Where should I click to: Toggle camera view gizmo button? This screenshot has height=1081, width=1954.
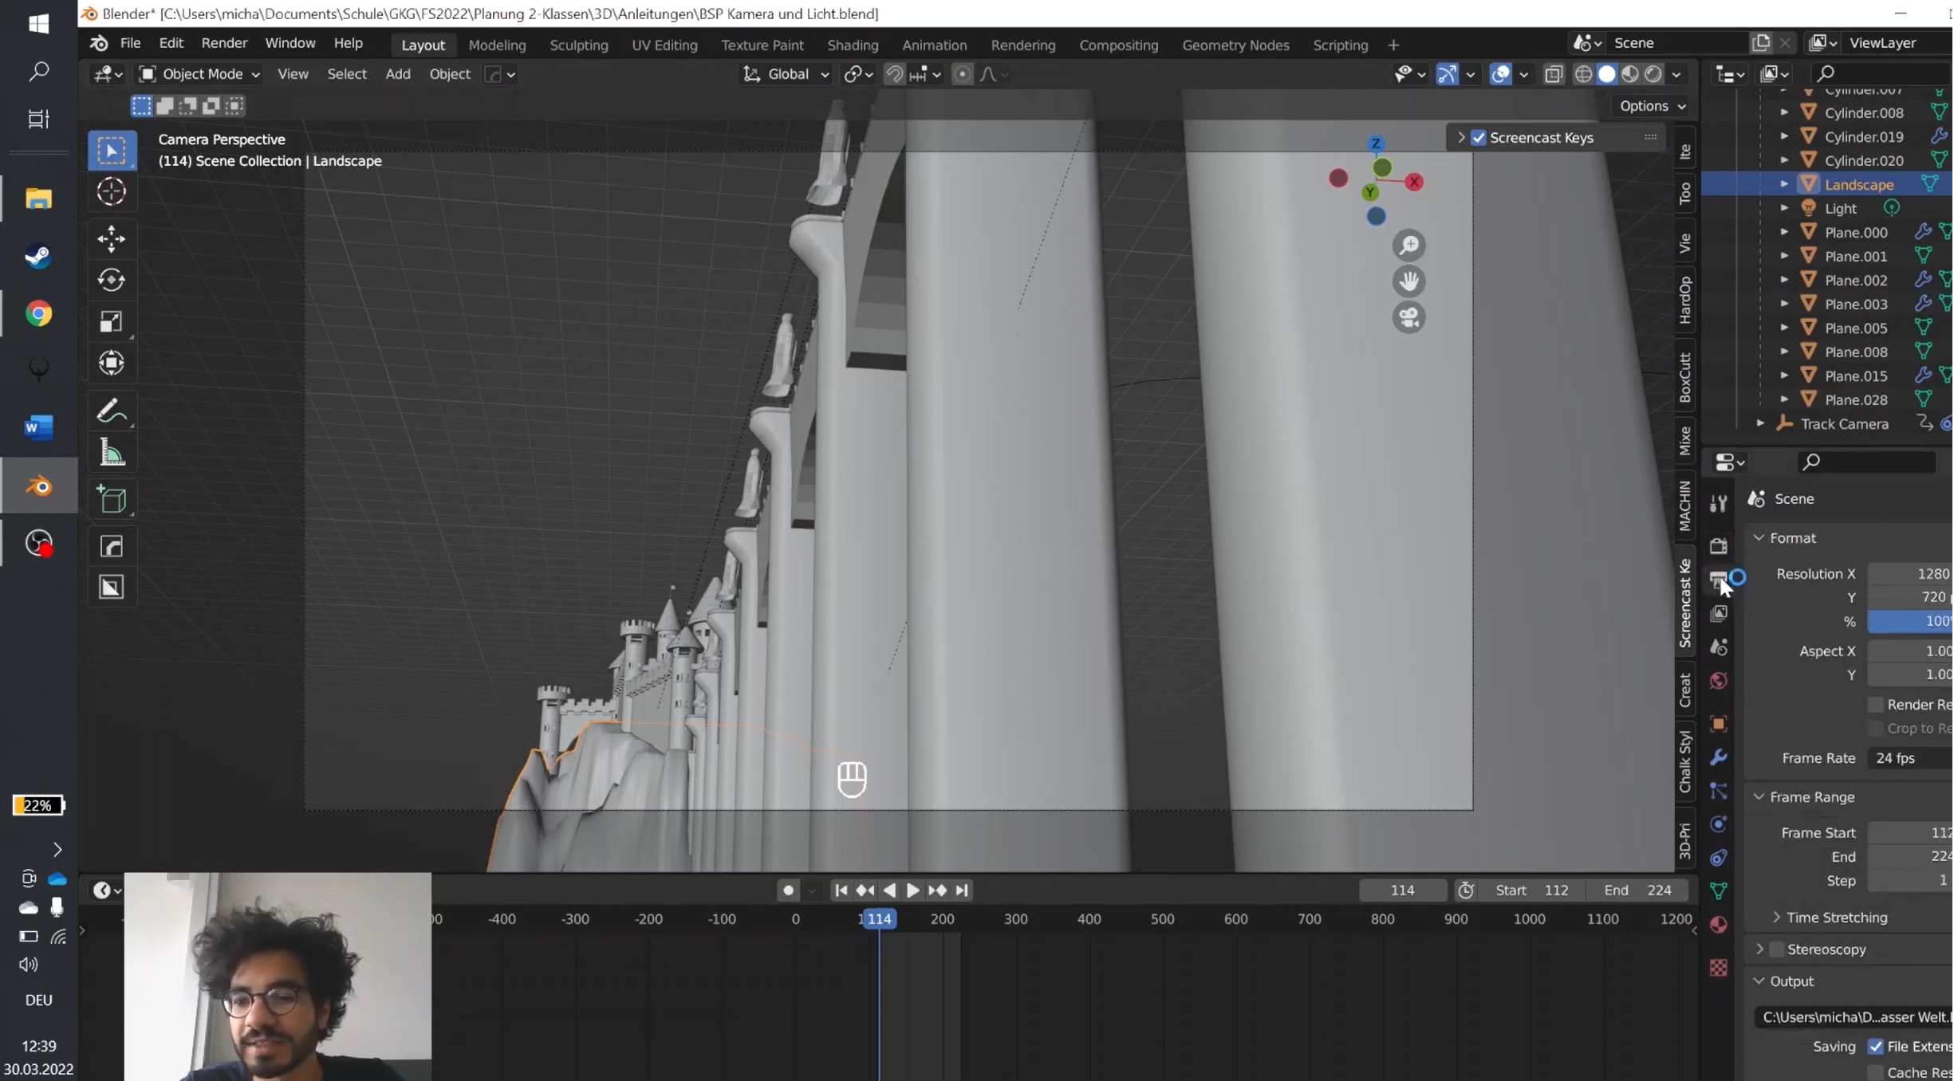tap(1409, 317)
